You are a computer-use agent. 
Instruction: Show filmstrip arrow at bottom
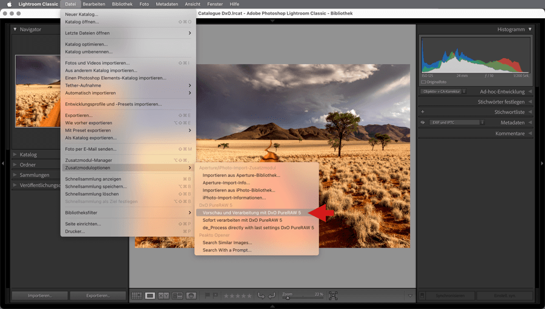[x=272, y=307]
